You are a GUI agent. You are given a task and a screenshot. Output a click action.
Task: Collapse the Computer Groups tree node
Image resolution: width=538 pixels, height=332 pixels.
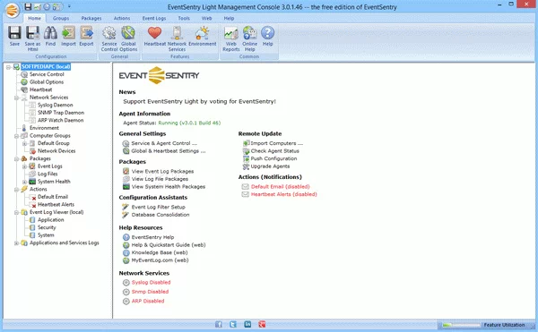[x=16, y=136]
